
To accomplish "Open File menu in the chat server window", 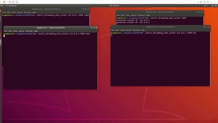I will coord(118,15).
